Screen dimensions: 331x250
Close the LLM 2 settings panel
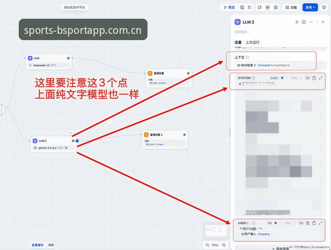coord(323,22)
